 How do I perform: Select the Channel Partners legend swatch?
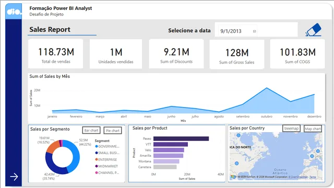click(x=96, y=173)
